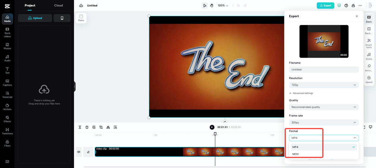Open the Media panel in sidebar
This screenshot has width=376, height=168.
(x=7, y=19)
